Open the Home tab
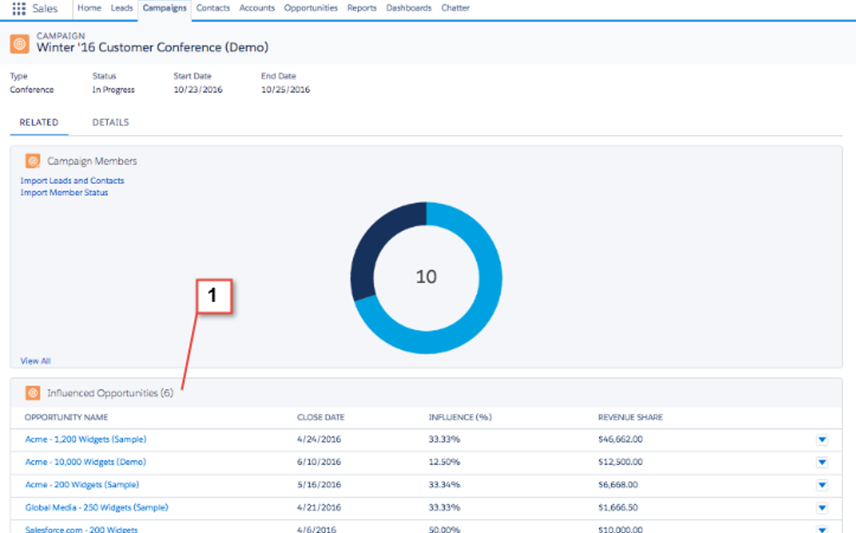 click(x=89, y=8)
